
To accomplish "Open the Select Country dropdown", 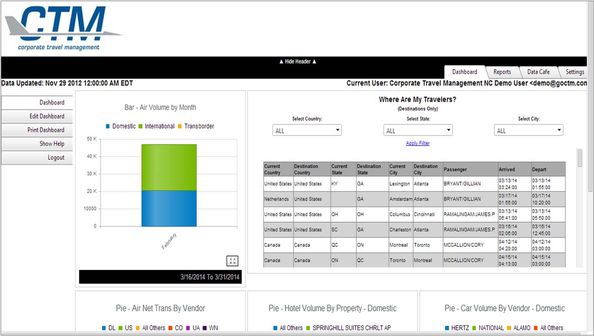I will (307, 130).
